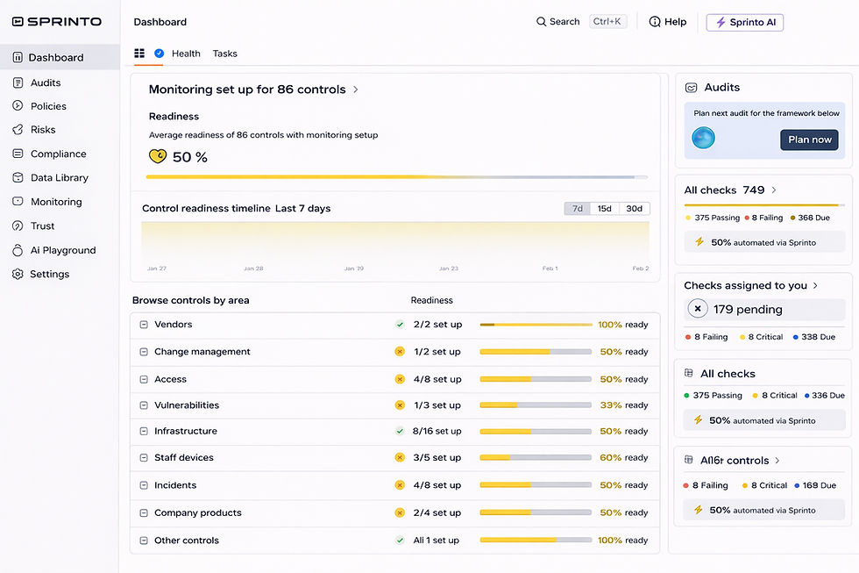This screenshot has width=859, height=573.
Task: Select the grid view icon above the dashboard
Action: (x=138, y=54)
